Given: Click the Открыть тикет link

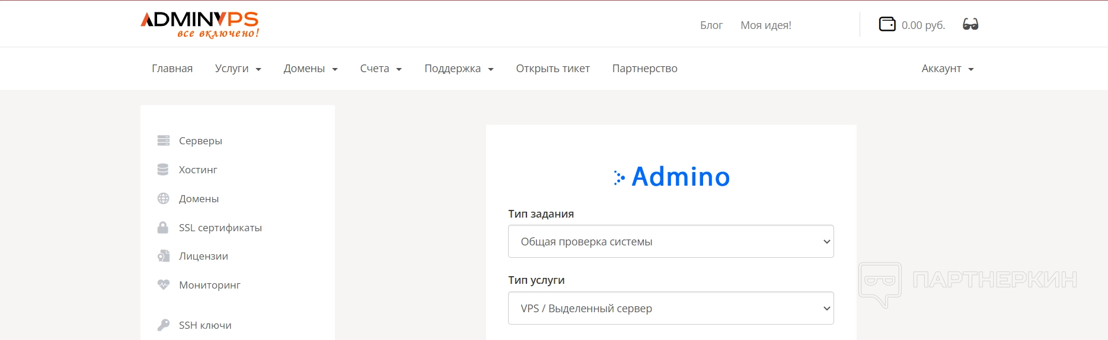Looking at the screenshot, I should [553, 69].
